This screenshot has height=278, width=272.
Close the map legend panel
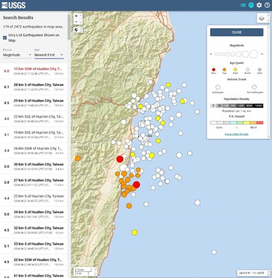237,32
